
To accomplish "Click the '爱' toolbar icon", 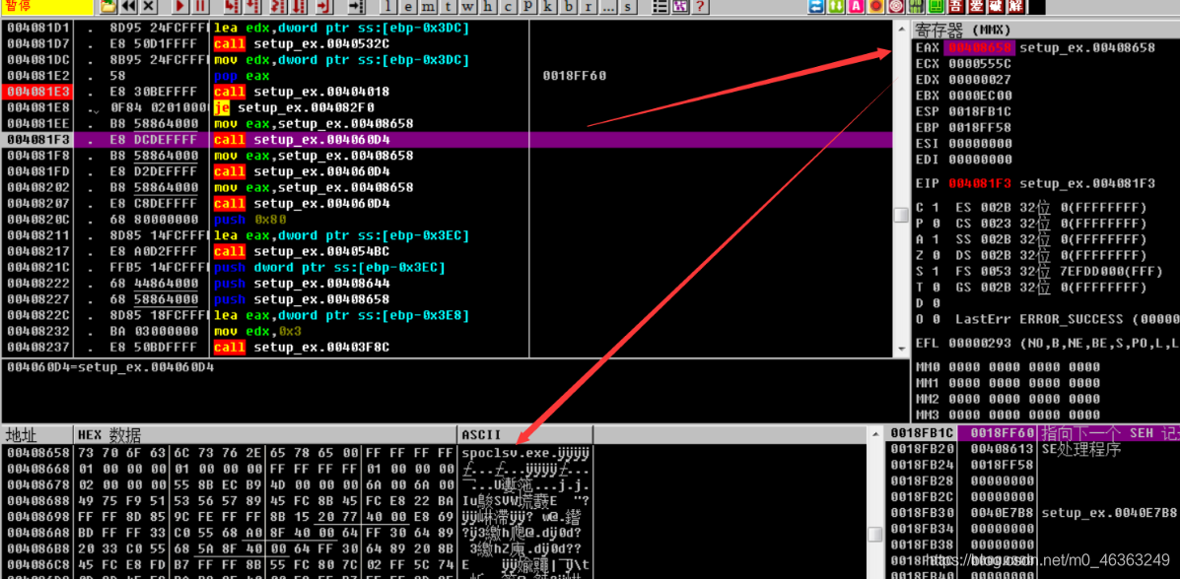I will tap(975, 7).
